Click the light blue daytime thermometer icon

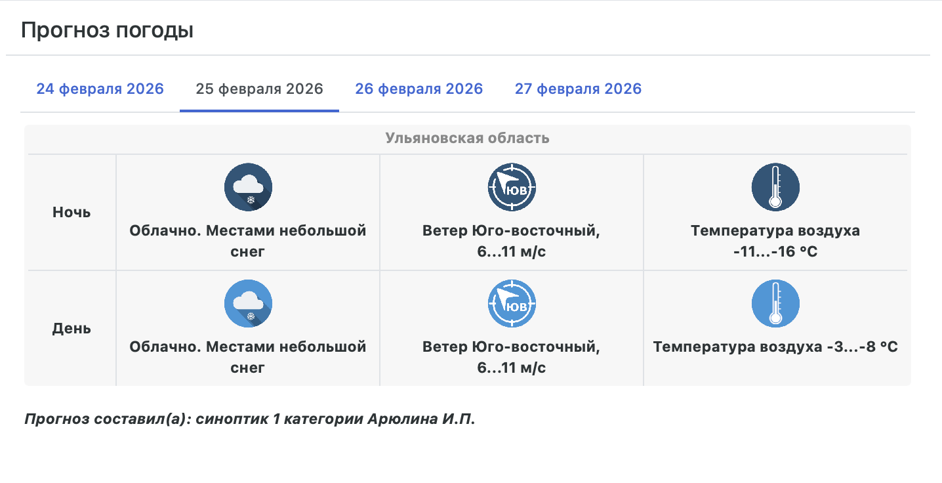(x=775, y=303)
